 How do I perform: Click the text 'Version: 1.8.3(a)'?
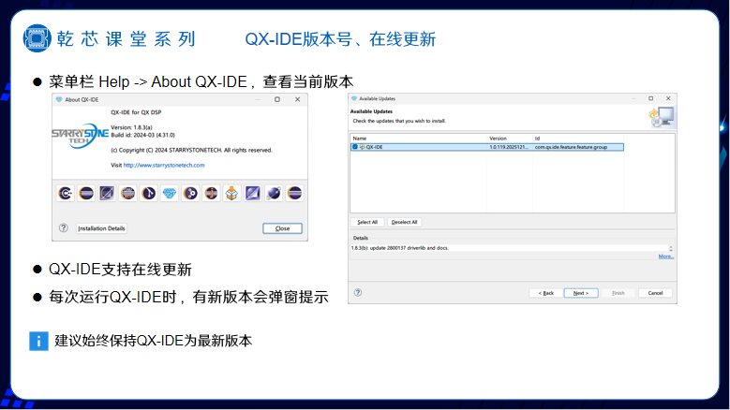click(131, 127)
